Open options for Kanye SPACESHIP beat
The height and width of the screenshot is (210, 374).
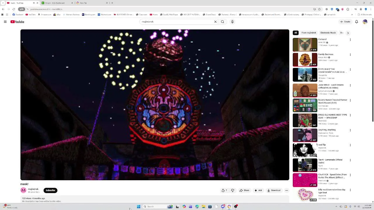click(350, 115)
